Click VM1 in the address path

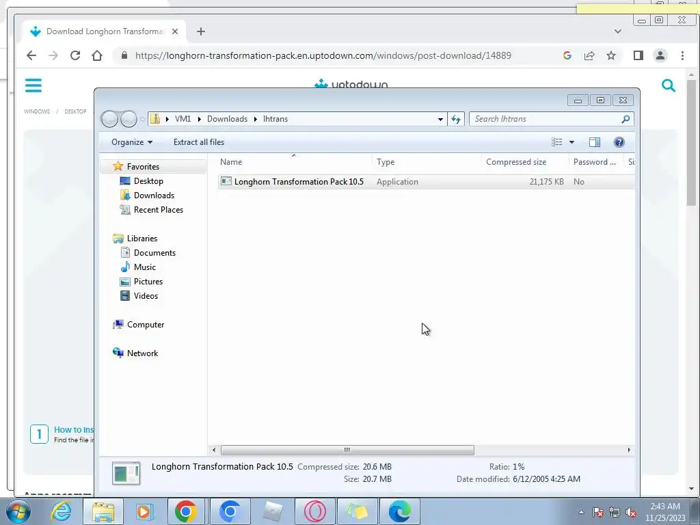[183, 119]
